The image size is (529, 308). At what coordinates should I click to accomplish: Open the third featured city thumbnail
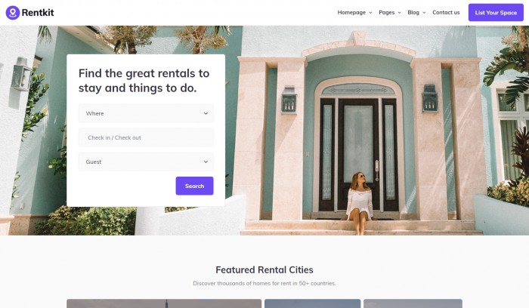coord(413,303)
